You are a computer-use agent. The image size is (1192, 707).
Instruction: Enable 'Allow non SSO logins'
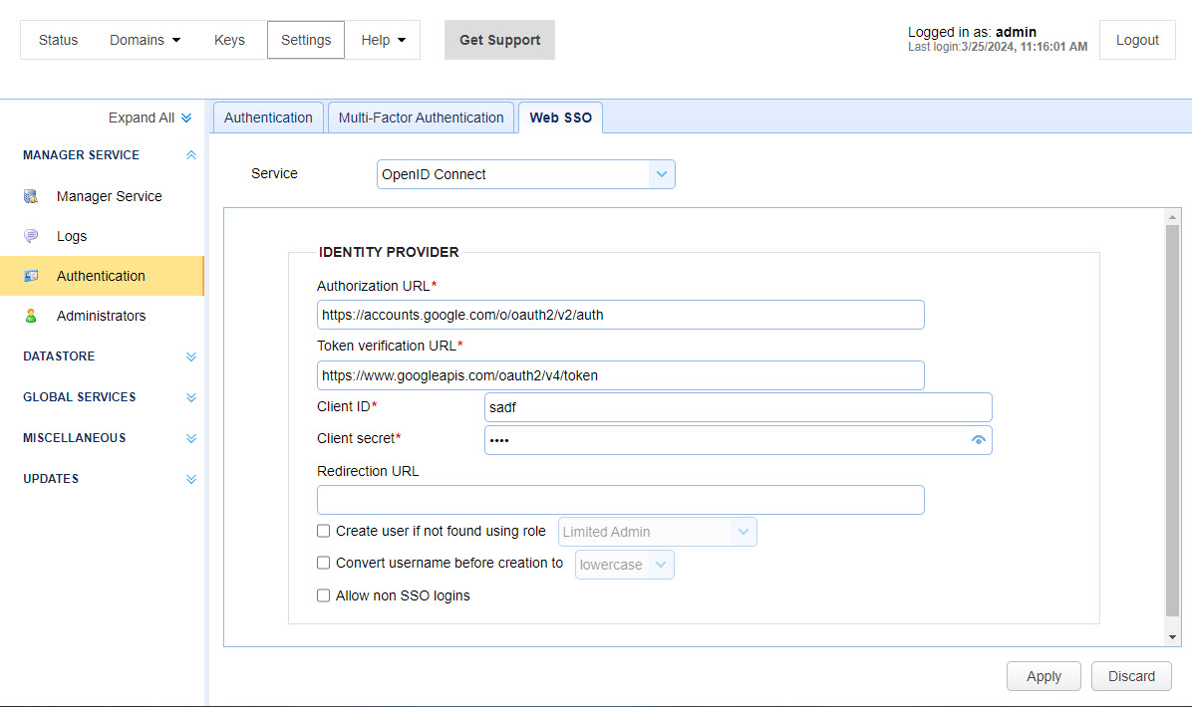[x=323, y=595]
